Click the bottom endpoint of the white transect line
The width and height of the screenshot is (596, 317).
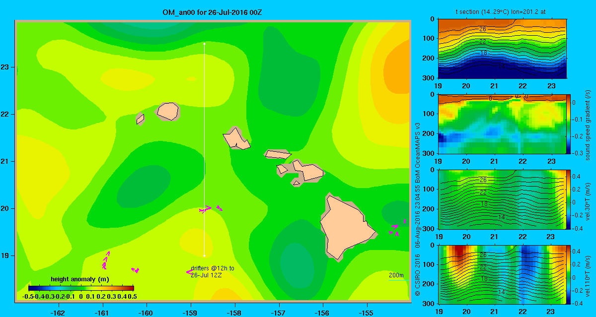205,255
